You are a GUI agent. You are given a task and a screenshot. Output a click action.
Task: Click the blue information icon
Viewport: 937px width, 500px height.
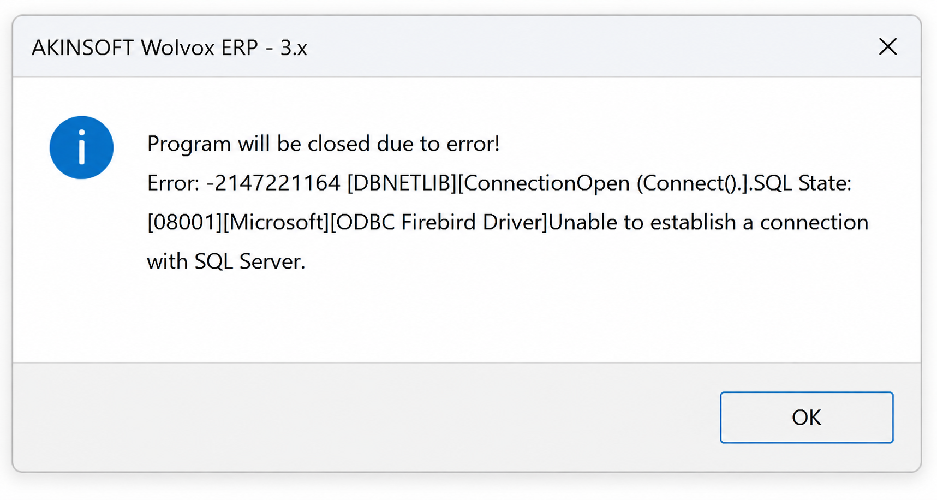click(x=81, y=147)
